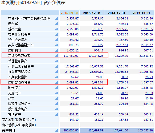Click chart icon for 递延所得税资产
The height and width of the screenshot is (133, 155).
(x=57, y=104)
